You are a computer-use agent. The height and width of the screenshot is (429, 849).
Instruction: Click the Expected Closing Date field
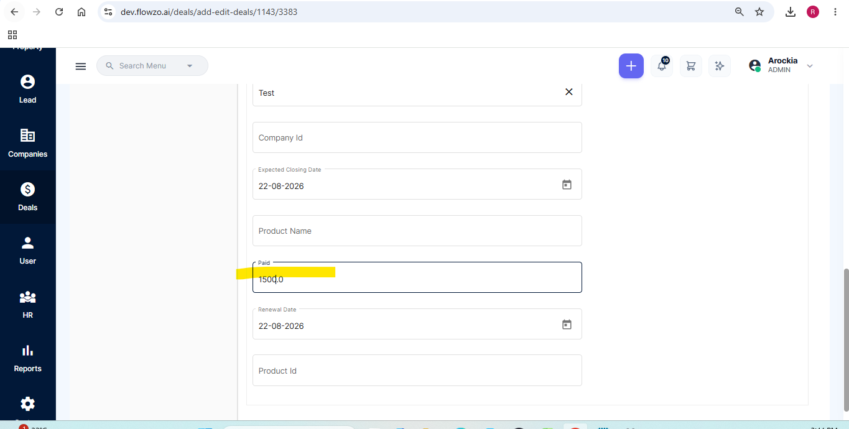[417, 184]
